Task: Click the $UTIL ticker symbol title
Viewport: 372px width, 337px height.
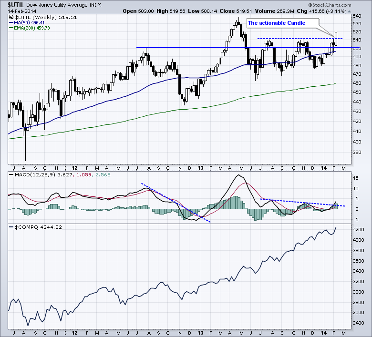Action: point(16,5)
